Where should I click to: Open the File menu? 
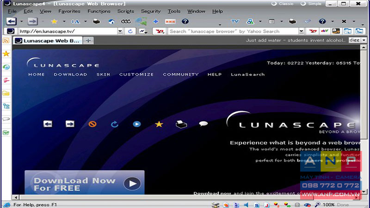click(12, 11)
